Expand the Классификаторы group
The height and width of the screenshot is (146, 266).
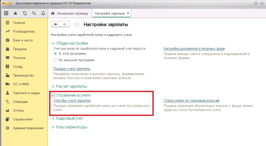(x=53, y=127)
